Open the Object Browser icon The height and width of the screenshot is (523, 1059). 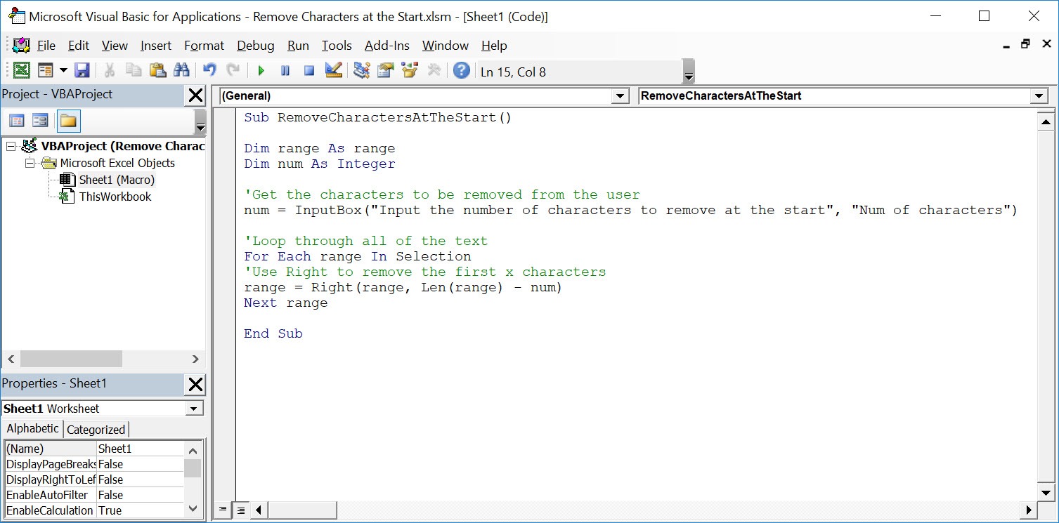point(410,71)
